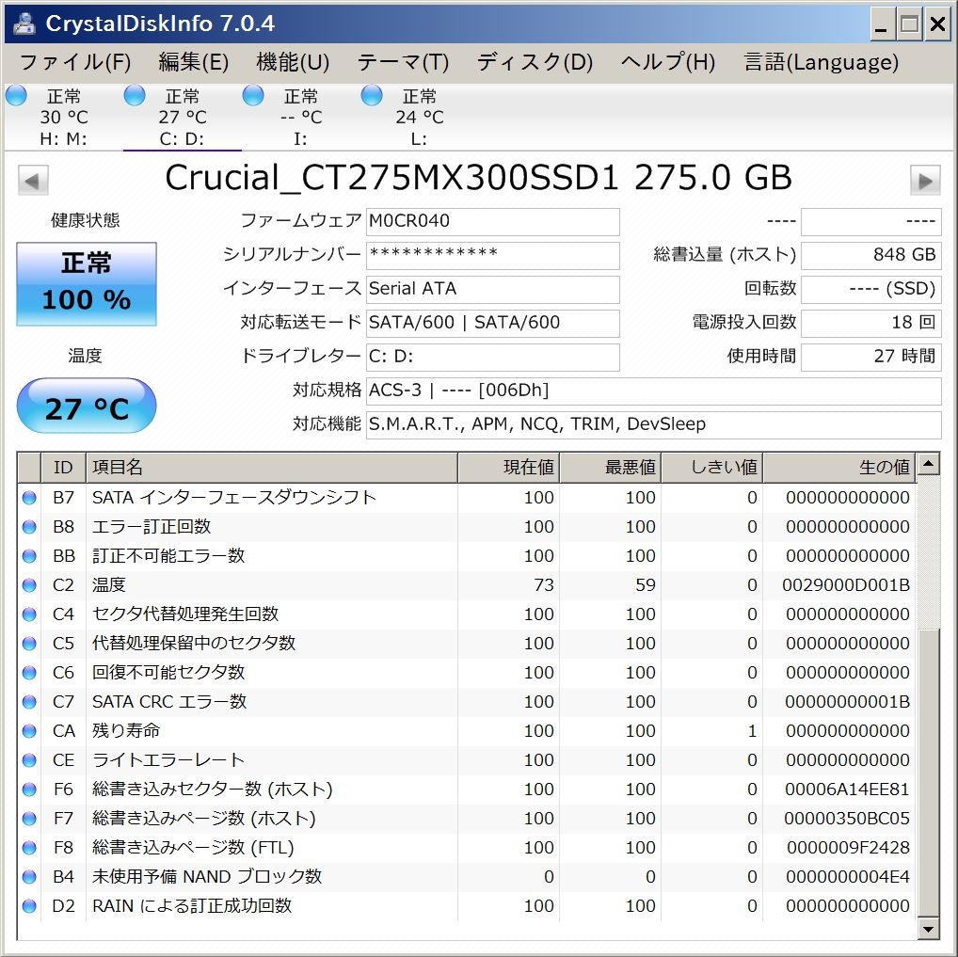
Task: Click the 848 GB total host writes value
Action: [x=870, y=255]
